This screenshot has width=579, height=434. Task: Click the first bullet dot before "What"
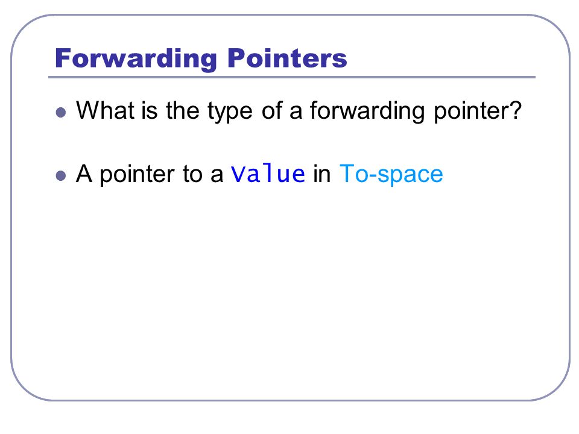(x=61, y=112)
